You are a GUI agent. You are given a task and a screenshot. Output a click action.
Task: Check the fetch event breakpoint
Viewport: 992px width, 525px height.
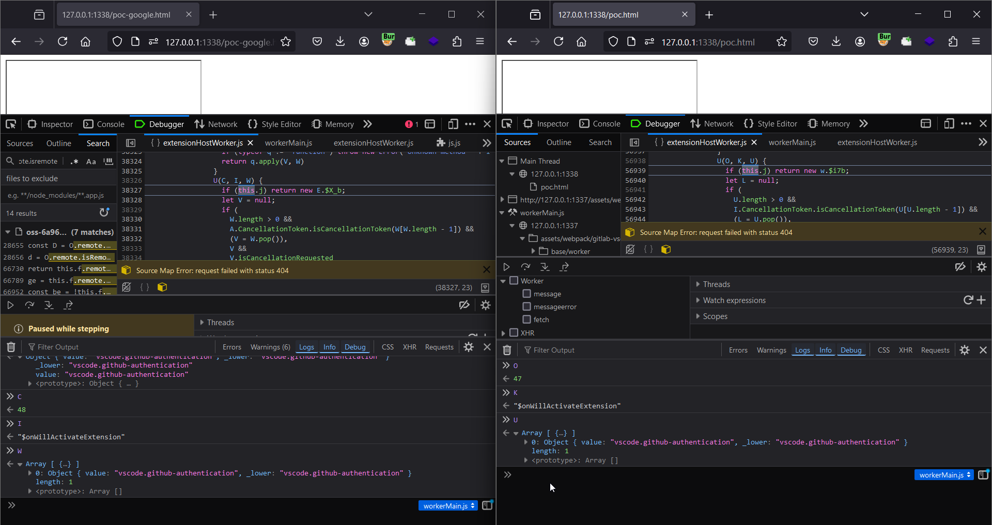tap(526, 320)
